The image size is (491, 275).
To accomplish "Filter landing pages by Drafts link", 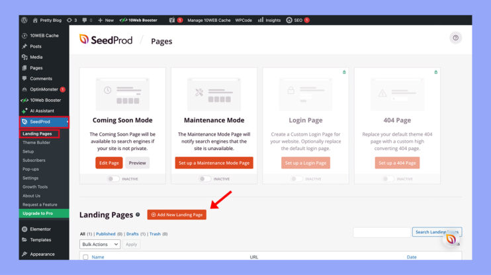I will click(131, 233).
